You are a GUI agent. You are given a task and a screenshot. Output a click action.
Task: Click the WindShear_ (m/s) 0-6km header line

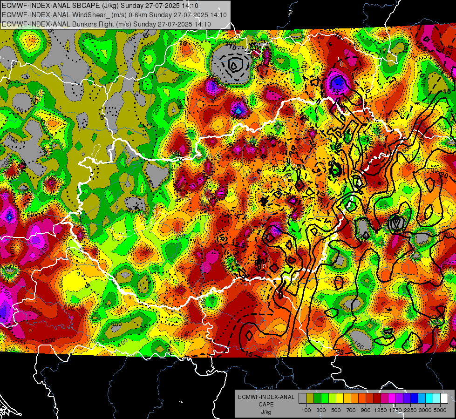tap(114, 15)
